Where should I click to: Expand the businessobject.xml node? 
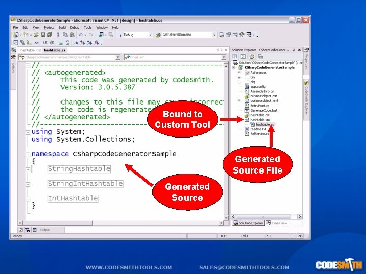[239, 101]
